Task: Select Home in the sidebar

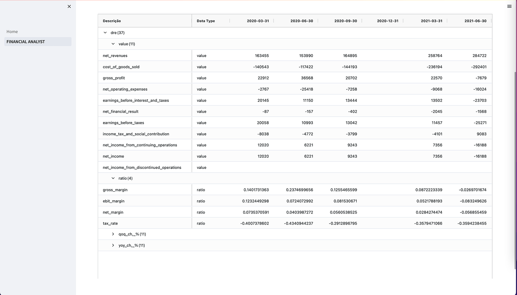Action: [x=12, y=31]
